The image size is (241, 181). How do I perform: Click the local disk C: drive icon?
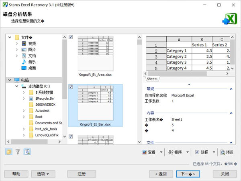(x=24, y=86)
